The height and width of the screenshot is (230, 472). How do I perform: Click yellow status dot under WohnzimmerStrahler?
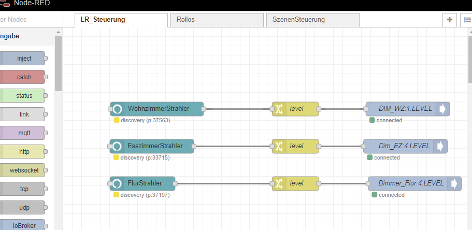[x=117, y=120]
